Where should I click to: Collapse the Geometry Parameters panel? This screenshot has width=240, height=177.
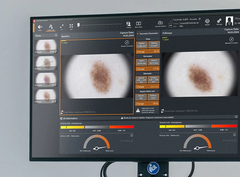pos(138,34)
